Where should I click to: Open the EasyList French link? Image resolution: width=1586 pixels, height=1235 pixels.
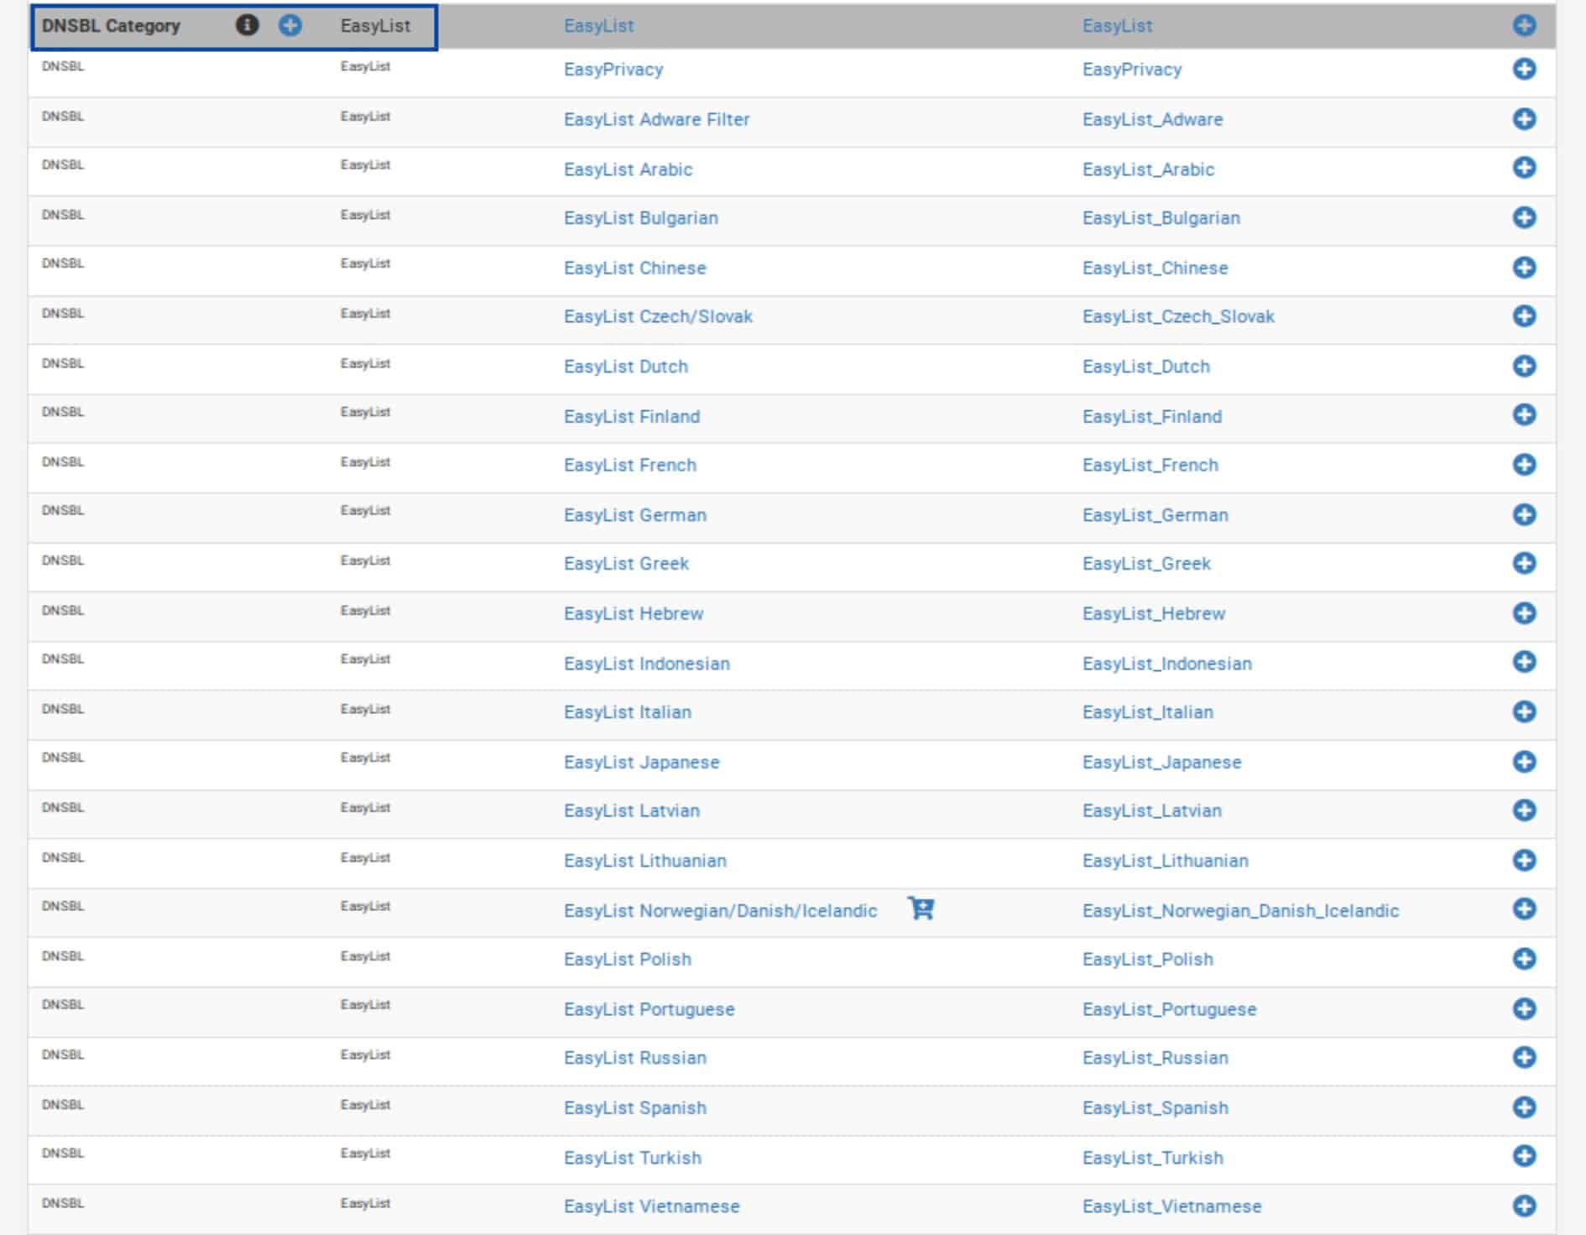(630, 465)
